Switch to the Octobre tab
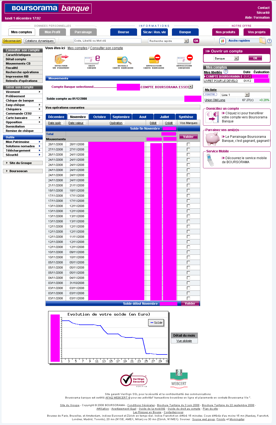This screenshot has height=425, width=276. (99, 117)
